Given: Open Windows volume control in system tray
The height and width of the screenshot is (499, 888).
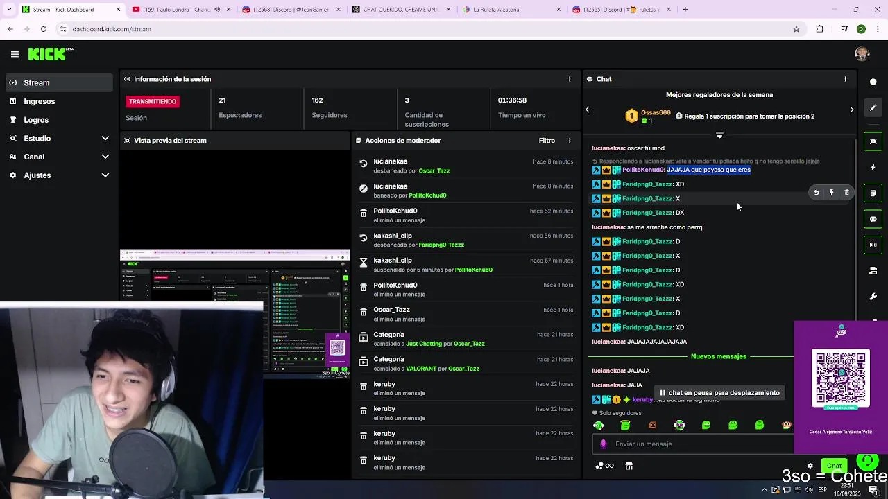Looking at the screenshot, I should [x=809, y=490].
